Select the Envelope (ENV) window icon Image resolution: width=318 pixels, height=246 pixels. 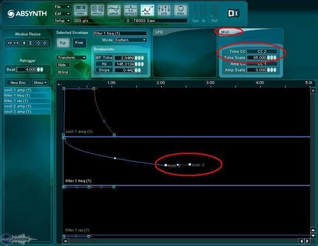coord(147,10)
